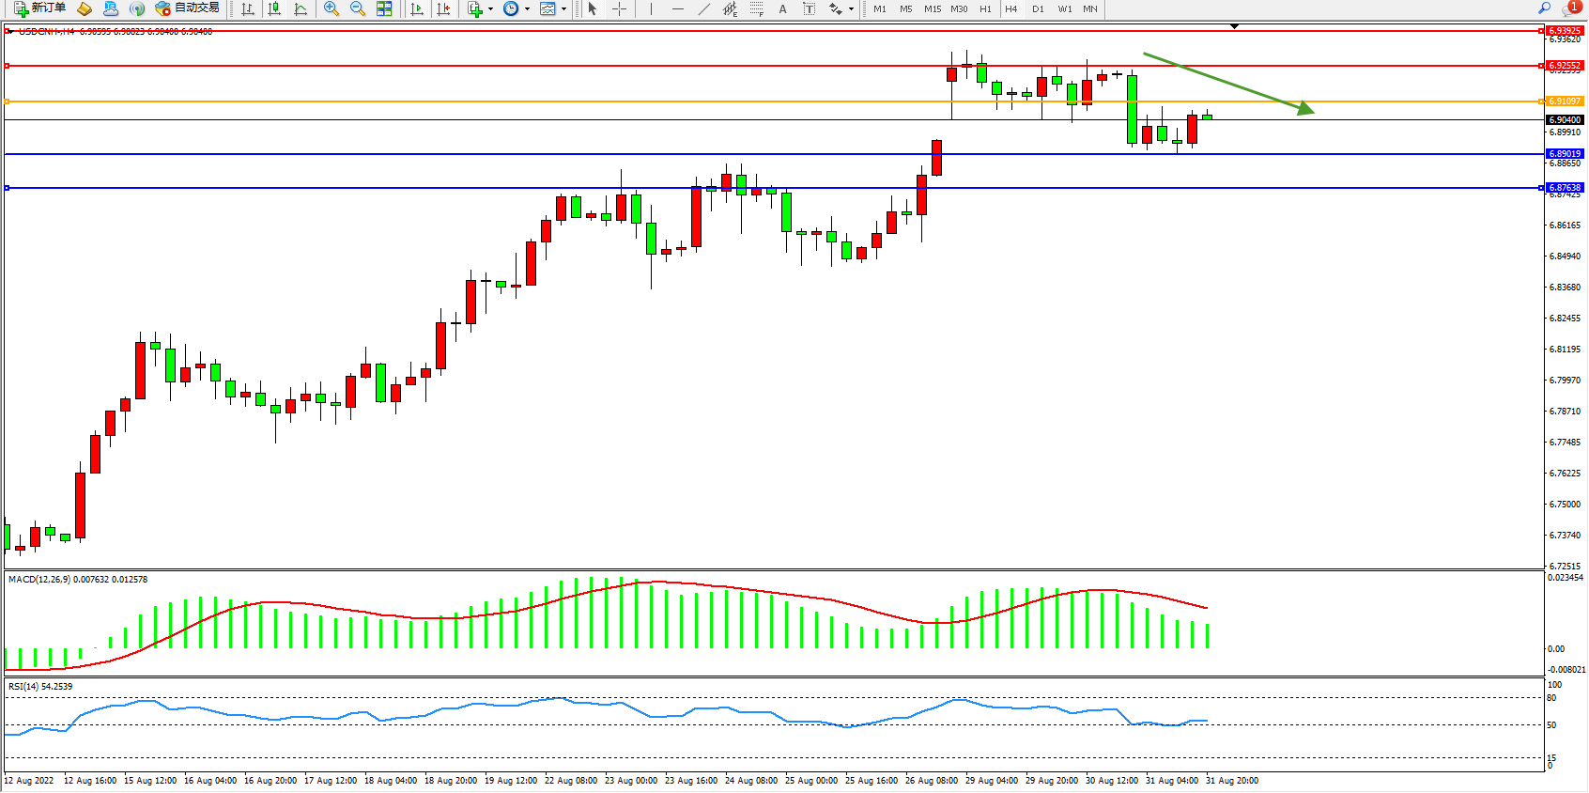
Task: Click the zoom out magnifier icon
Action: (x=358, y=8)
